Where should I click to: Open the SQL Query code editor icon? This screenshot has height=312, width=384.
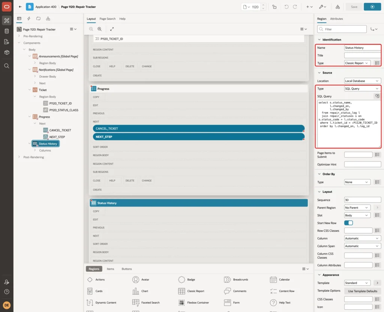coord(377,96)
